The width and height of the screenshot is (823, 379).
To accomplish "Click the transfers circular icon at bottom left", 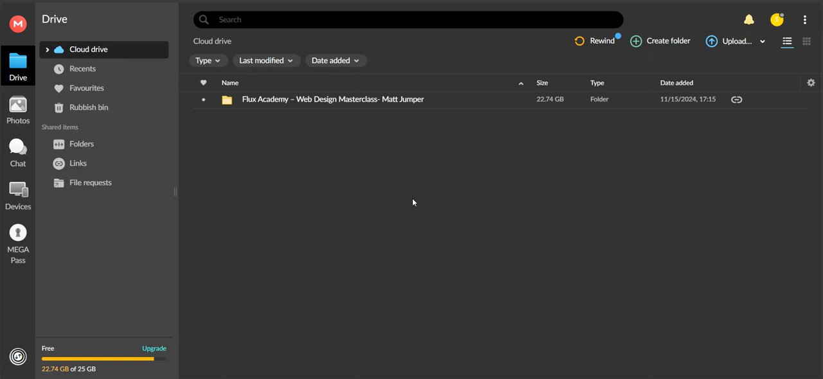I will point(18,357).
